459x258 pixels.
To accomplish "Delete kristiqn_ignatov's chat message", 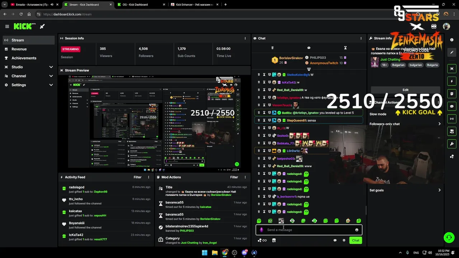I will tap(259, 97).
